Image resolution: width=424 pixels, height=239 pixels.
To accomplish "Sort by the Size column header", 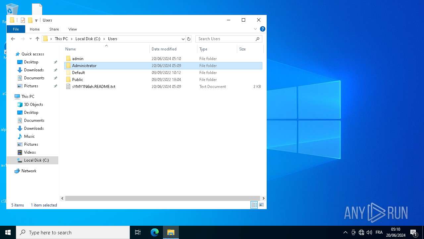I will point(250,49).
